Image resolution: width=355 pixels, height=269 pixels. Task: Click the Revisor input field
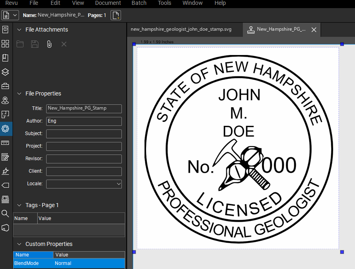tap(84, 159)
